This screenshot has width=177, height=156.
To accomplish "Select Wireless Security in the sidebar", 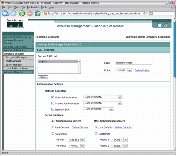I will [x=18, y=54].
